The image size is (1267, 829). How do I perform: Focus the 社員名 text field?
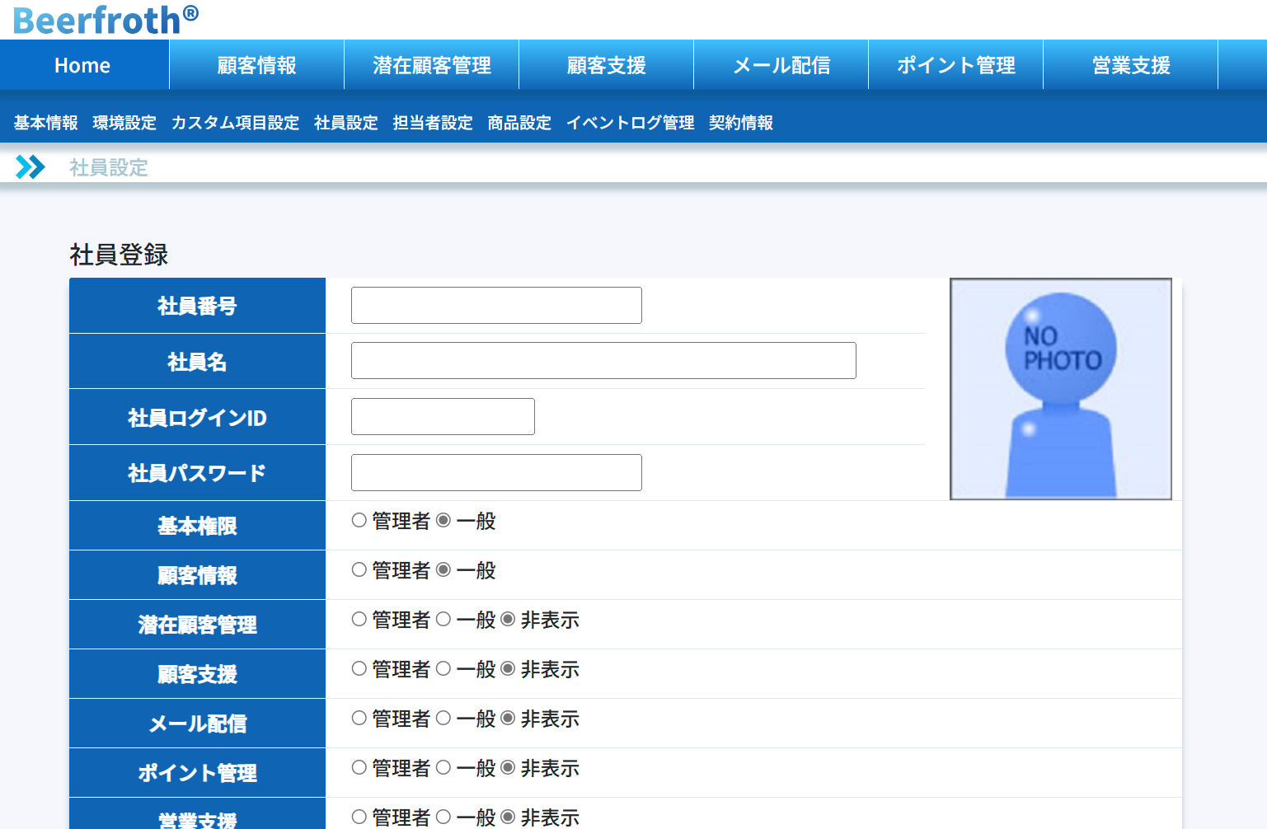click(603, 361)
